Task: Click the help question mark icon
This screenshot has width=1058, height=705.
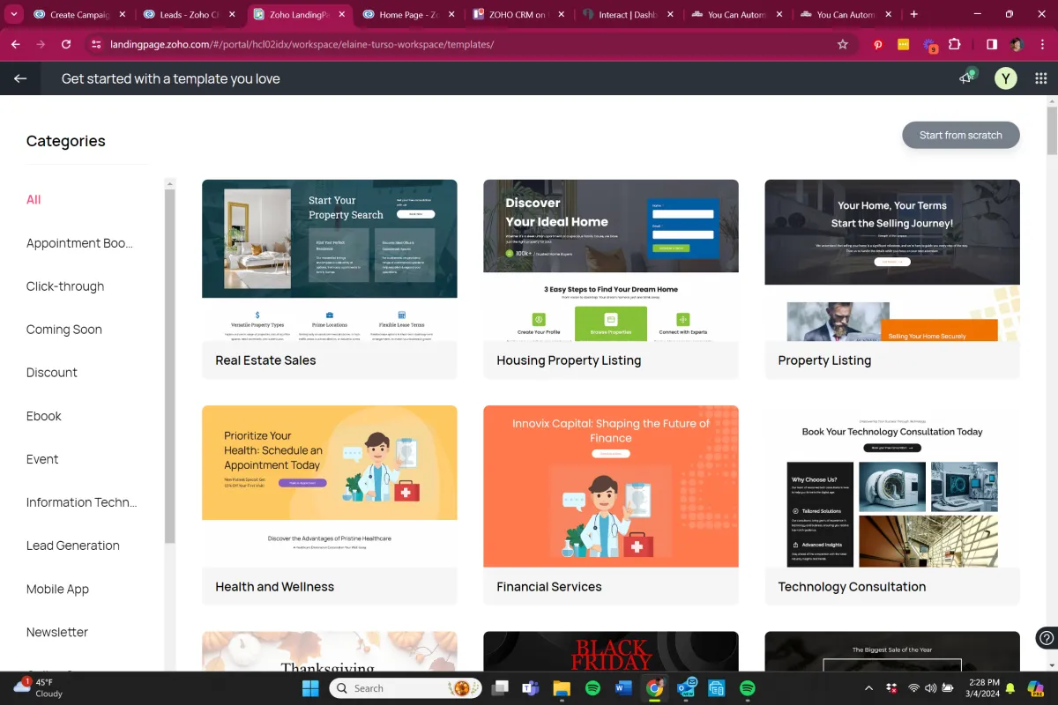Action: coord(1047,637)
